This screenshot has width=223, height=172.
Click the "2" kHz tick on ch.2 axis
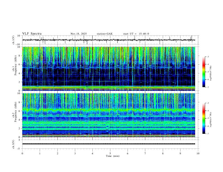[x=20, y=128]
